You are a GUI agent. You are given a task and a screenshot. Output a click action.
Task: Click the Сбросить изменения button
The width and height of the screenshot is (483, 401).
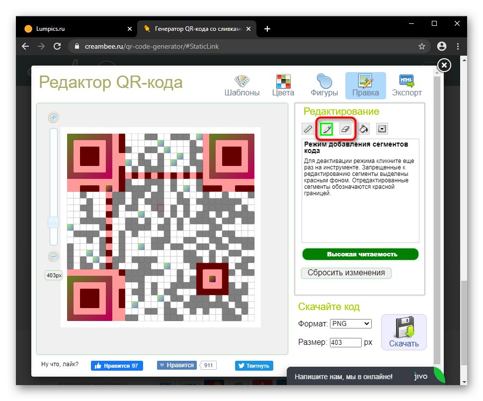click(346, 273)
